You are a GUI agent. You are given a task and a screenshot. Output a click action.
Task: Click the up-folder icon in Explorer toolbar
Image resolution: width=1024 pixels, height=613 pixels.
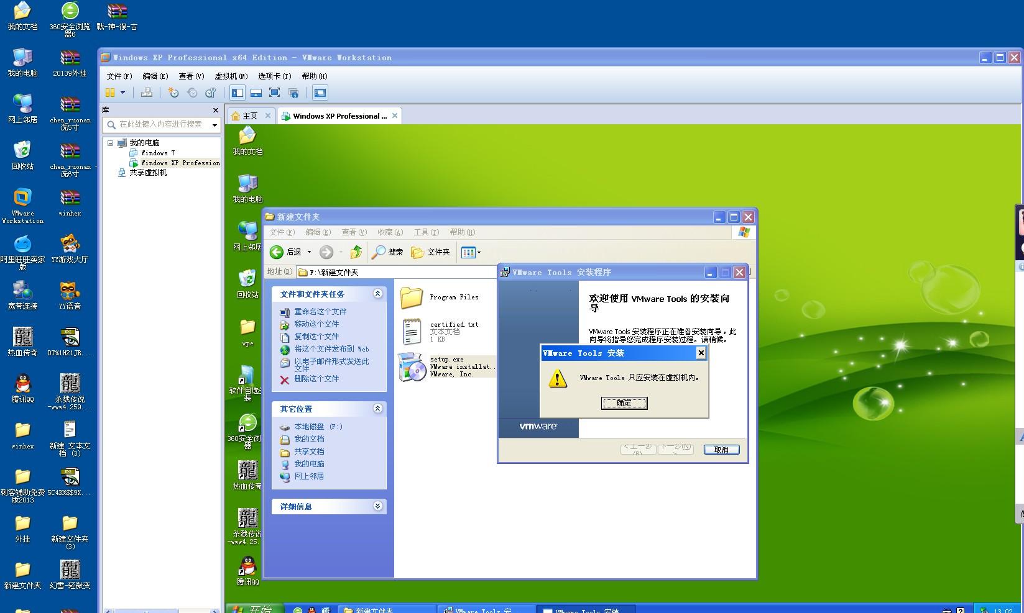(x=356, y=252)
